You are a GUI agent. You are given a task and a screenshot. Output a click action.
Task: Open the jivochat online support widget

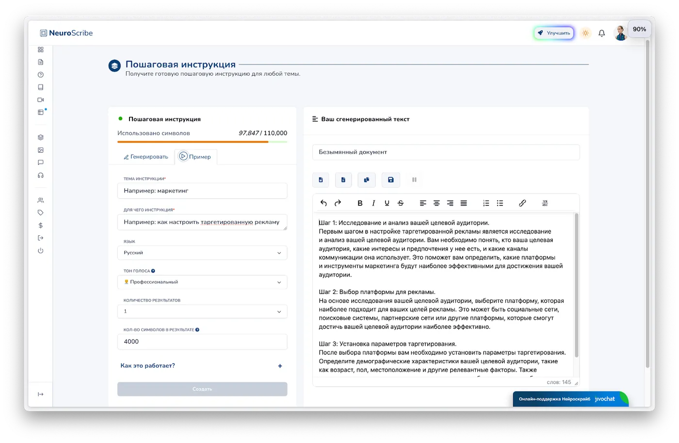[x=570, y=399]
